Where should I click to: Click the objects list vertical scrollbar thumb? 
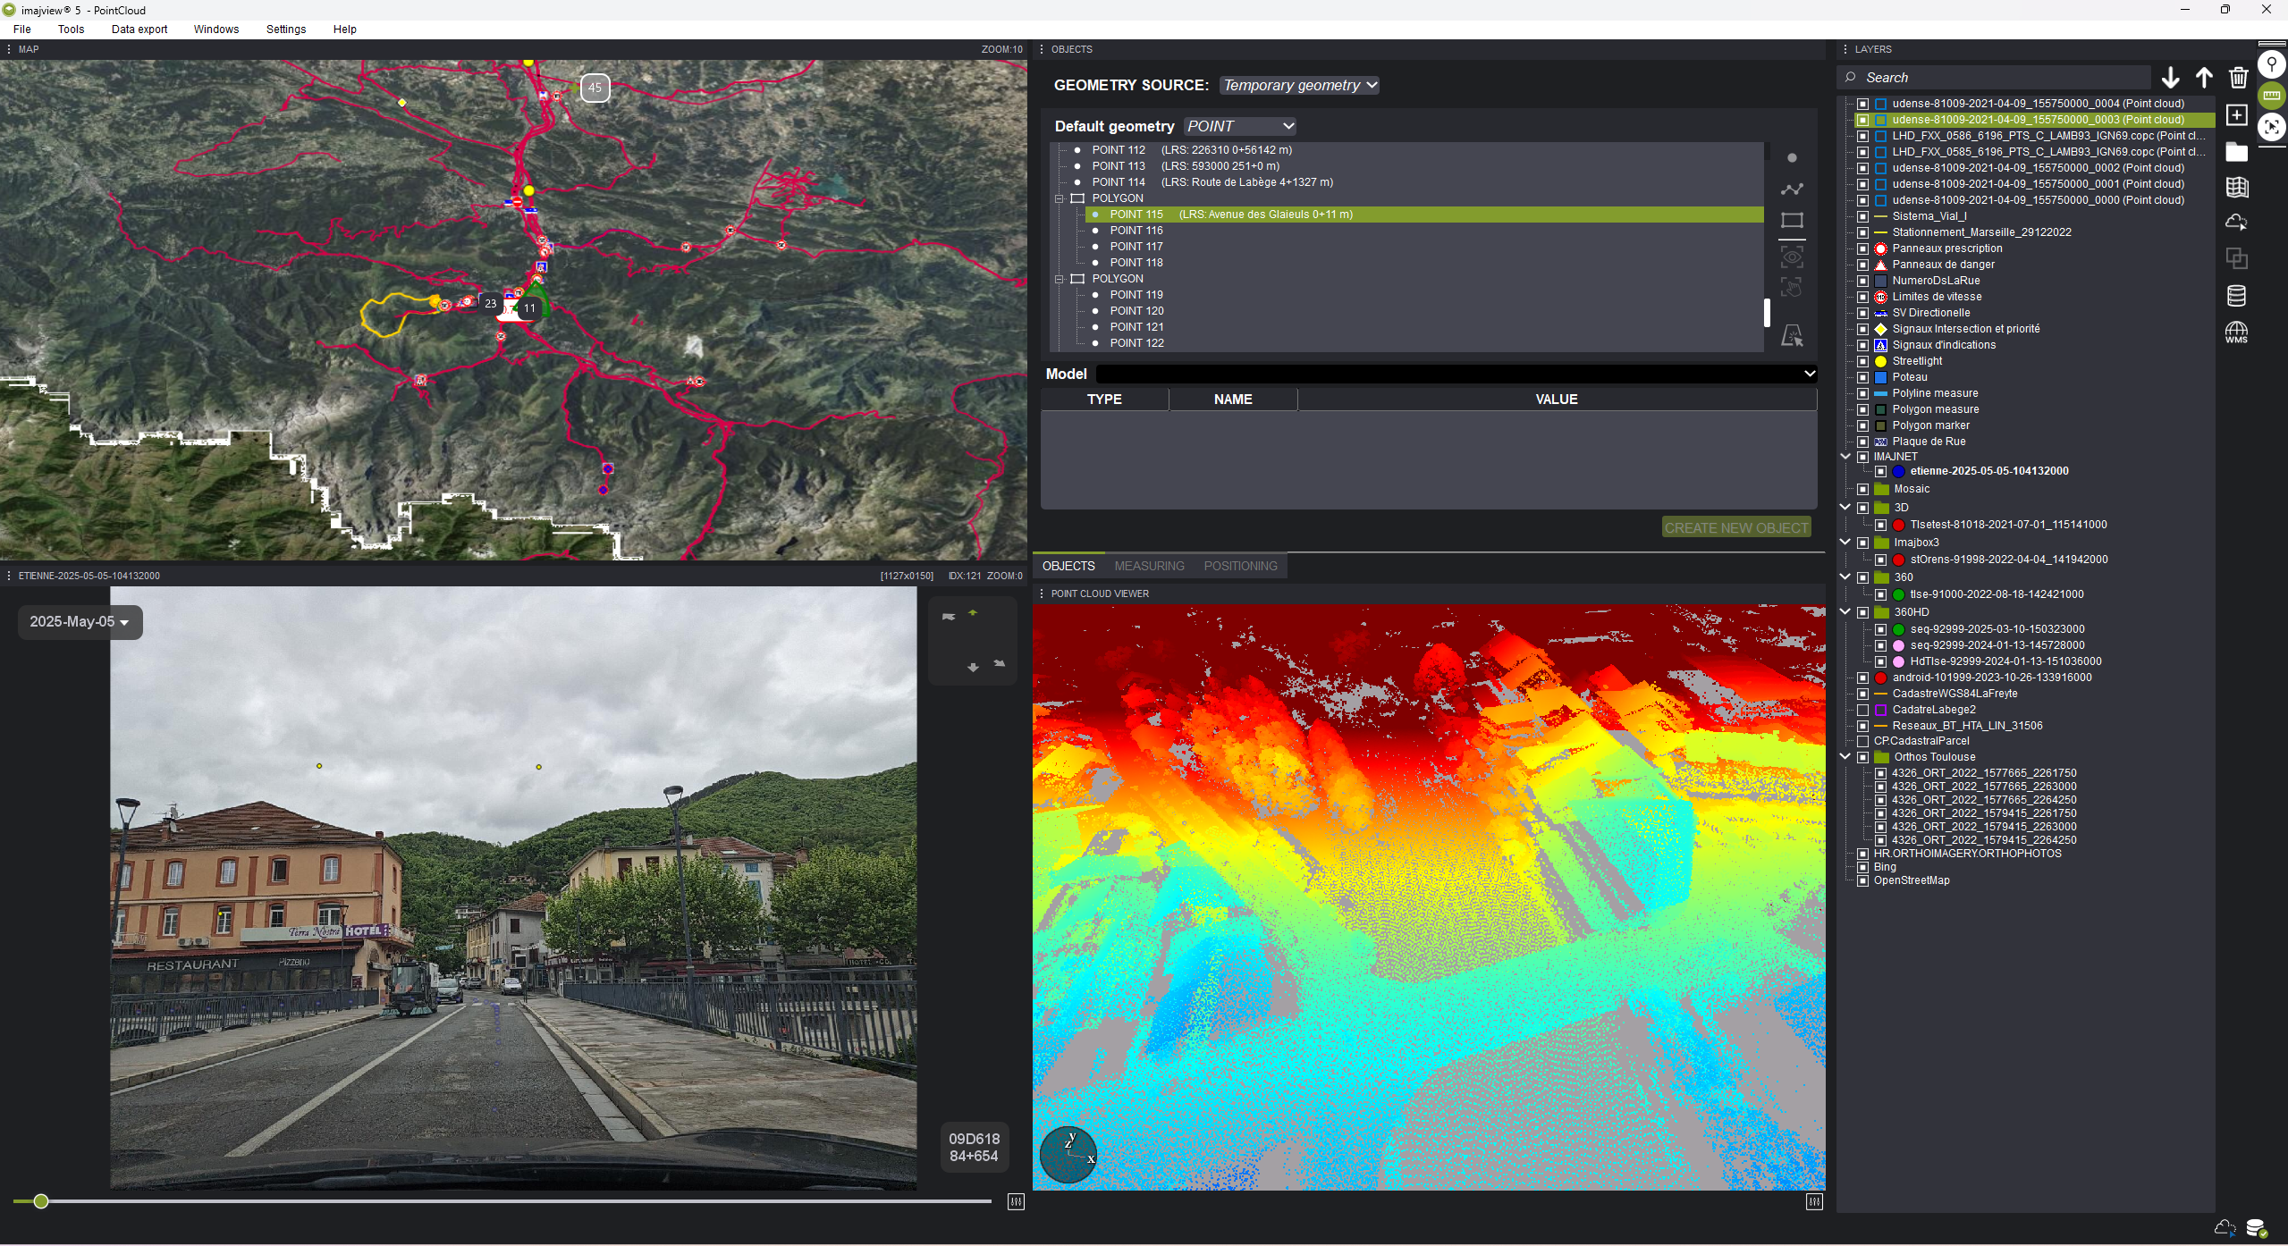click(1767, 313)
